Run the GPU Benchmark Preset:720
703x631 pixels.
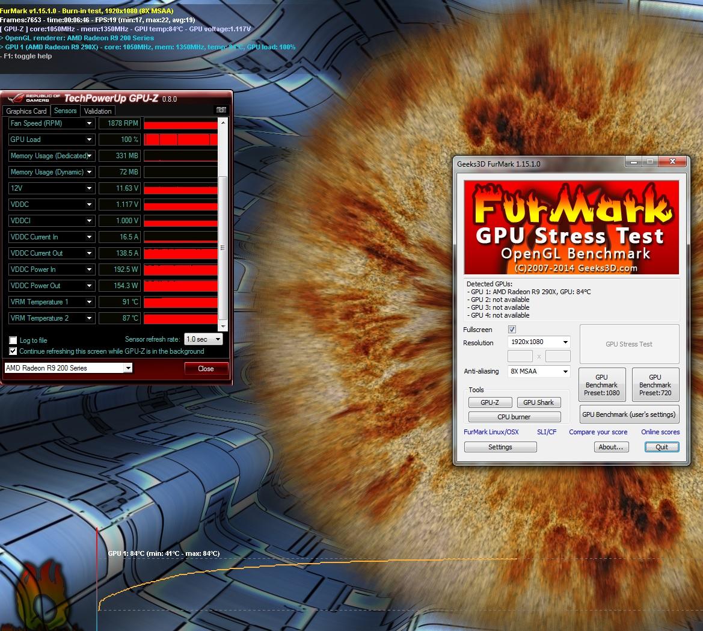655,385
